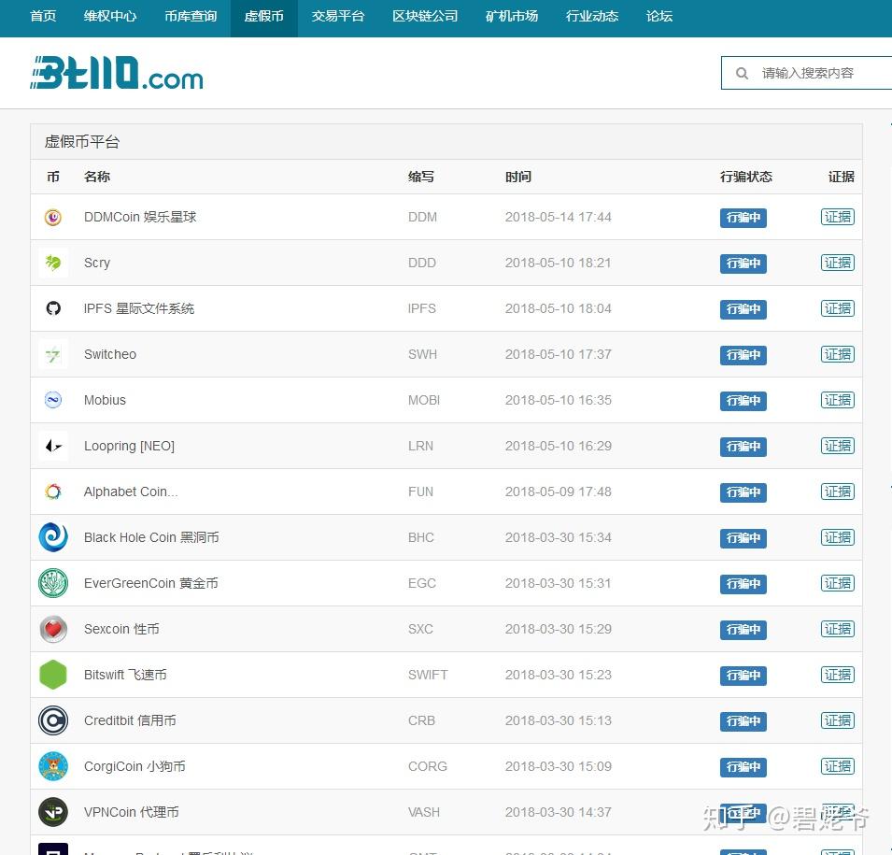Click the EverGreenCoin tree icon
The image size is (892, 855).
53,583
